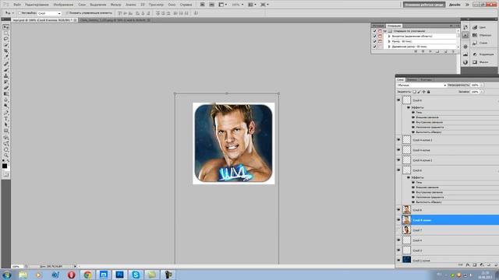Expand the Виньетка action
Viewport: 499px width, 280px height.
(x=389, y=37)
